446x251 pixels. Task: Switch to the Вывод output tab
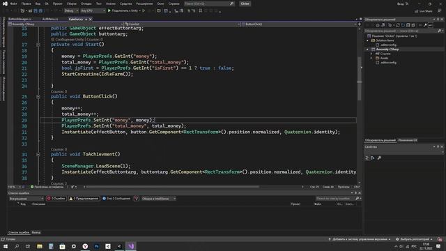click(36, 232)
